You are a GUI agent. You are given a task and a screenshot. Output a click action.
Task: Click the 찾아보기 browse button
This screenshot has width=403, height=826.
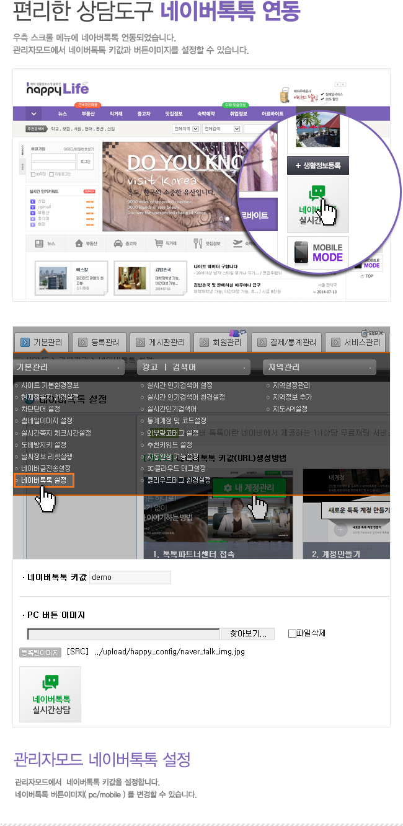(248, 633)
